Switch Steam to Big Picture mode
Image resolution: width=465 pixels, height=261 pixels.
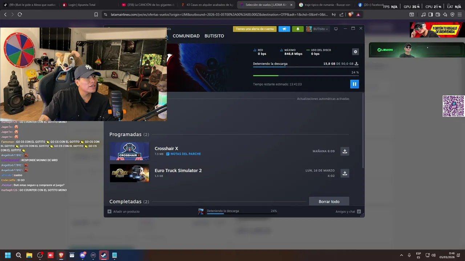pos(336,29)
